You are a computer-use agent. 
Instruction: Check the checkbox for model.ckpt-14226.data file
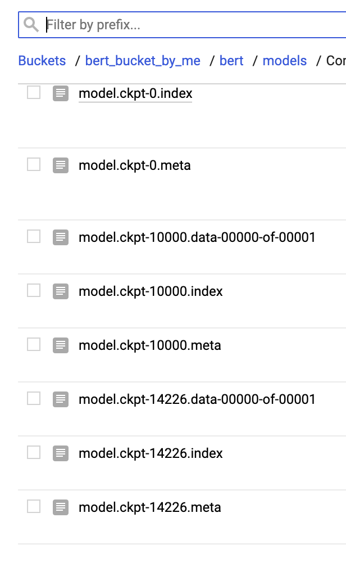tap(34, 398)
